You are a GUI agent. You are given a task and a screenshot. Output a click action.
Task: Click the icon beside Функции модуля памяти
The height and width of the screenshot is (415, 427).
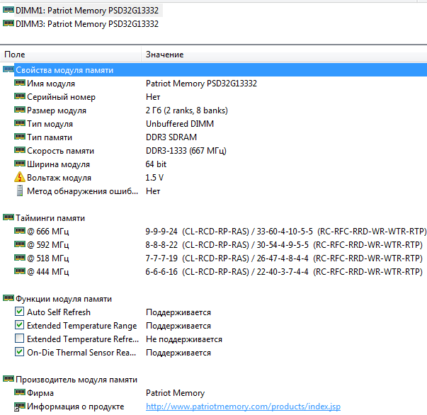coord(8,298)
